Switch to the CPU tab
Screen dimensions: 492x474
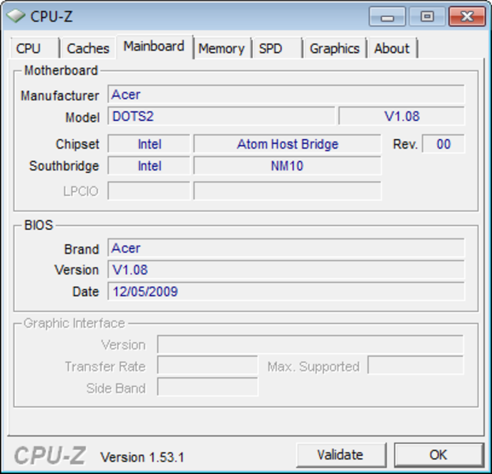click(x=35, y=48)
